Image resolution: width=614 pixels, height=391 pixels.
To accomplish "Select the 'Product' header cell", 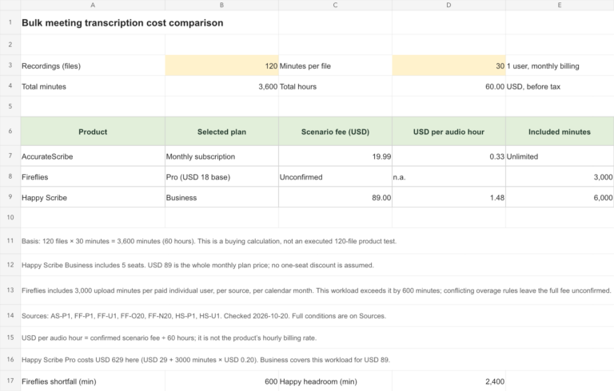I will coord(93,132).
